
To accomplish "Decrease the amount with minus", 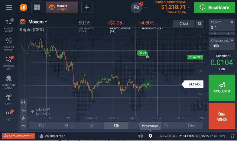I will (x=215, y=33).
